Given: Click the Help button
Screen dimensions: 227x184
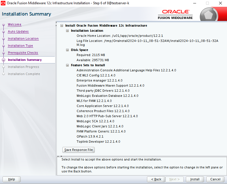Looking at the screenshot, I should (x=12, y=179).
